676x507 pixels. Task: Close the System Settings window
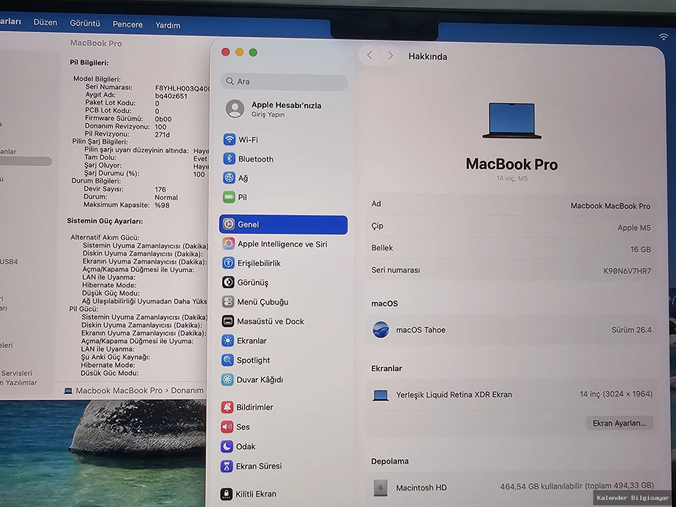coord(226,52)
